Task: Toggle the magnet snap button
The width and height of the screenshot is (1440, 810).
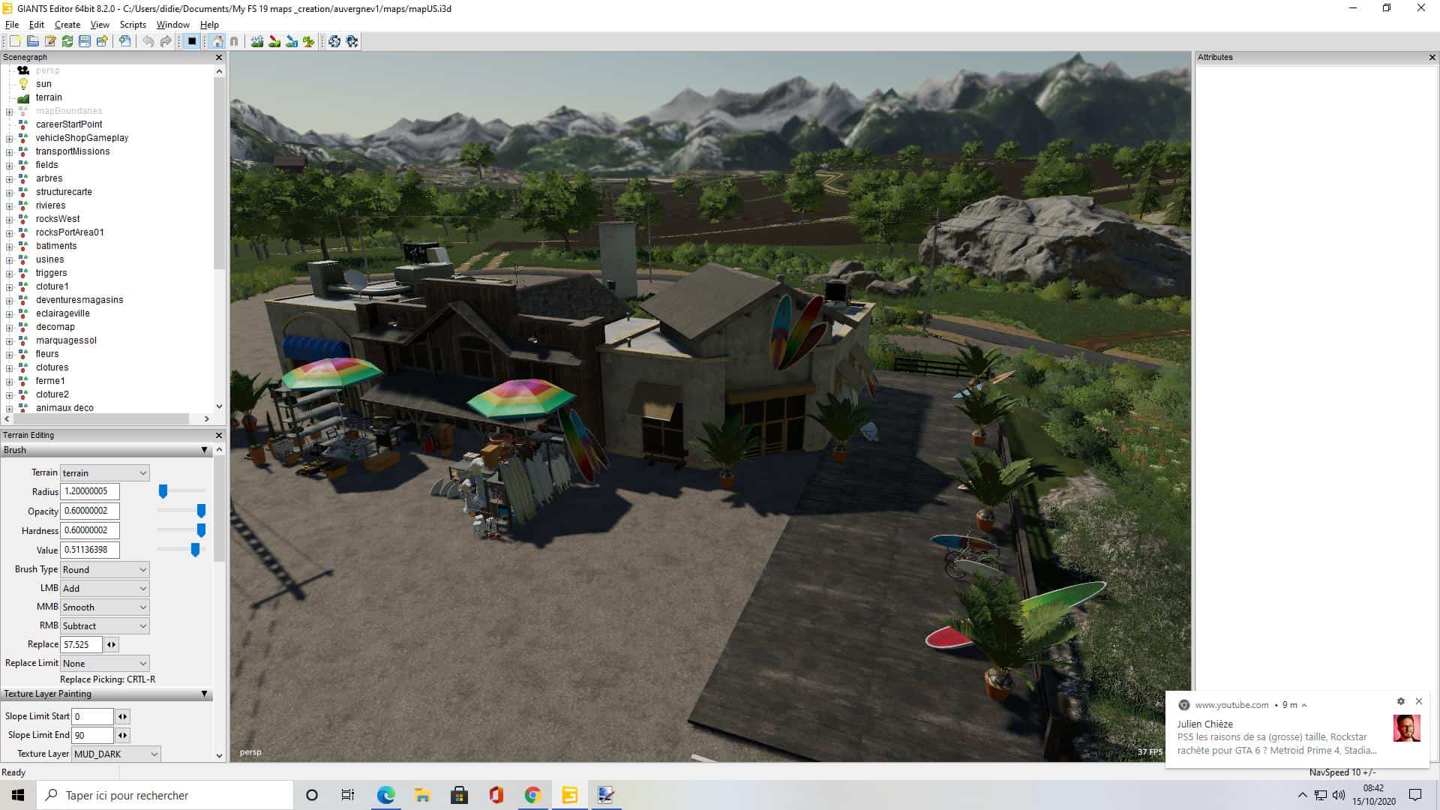Action: point(234,41)
